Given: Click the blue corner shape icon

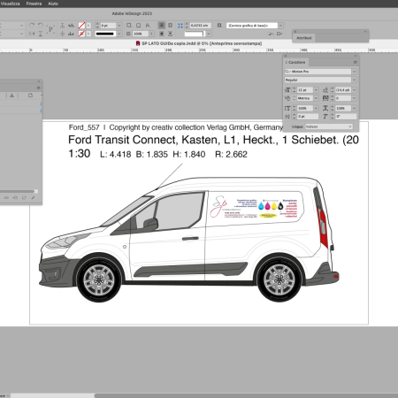Looking at the screenshot, I should 180,26.
